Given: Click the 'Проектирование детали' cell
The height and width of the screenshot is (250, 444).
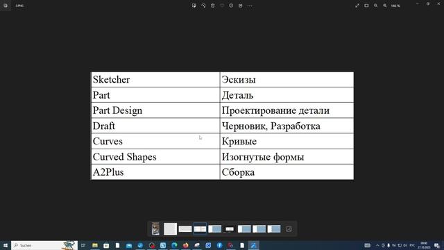Looking at the screenshot, I should (287, 110).
